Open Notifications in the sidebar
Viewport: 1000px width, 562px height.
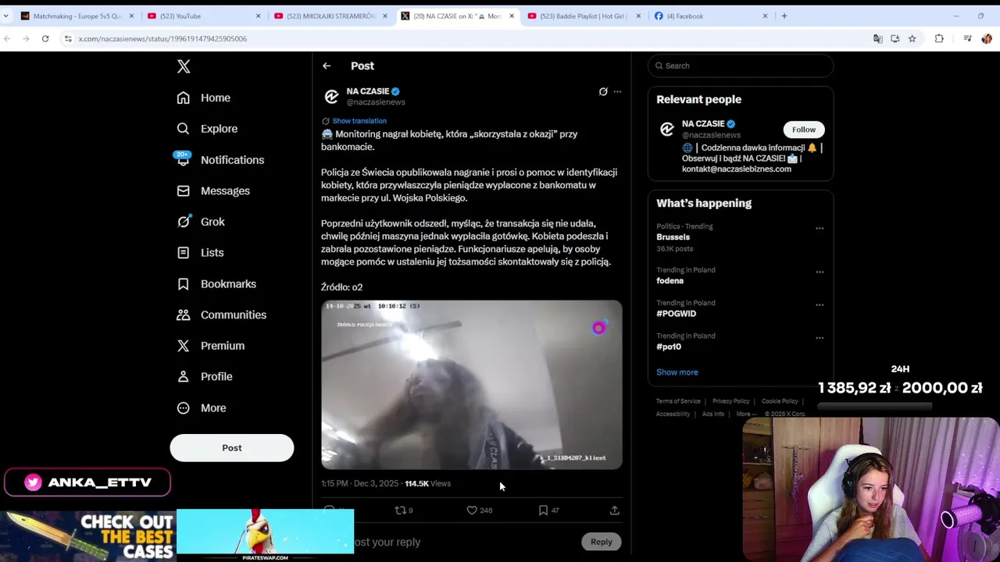click(220, 160)
